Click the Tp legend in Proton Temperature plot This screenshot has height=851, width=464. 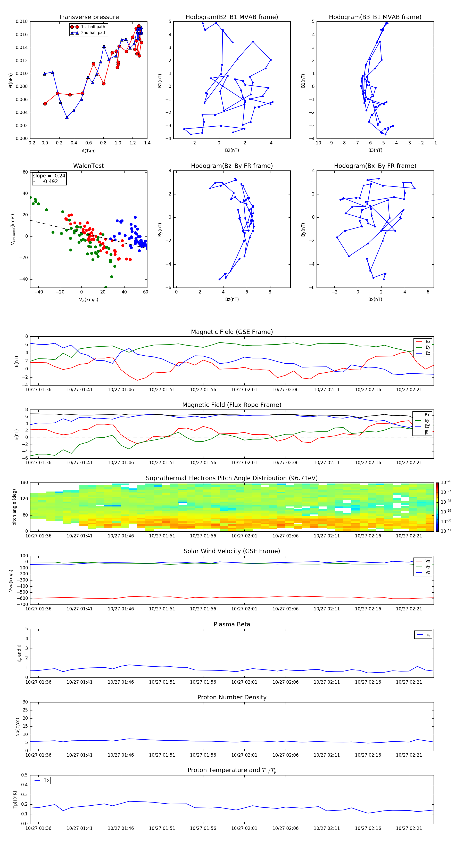coord(41,780)
